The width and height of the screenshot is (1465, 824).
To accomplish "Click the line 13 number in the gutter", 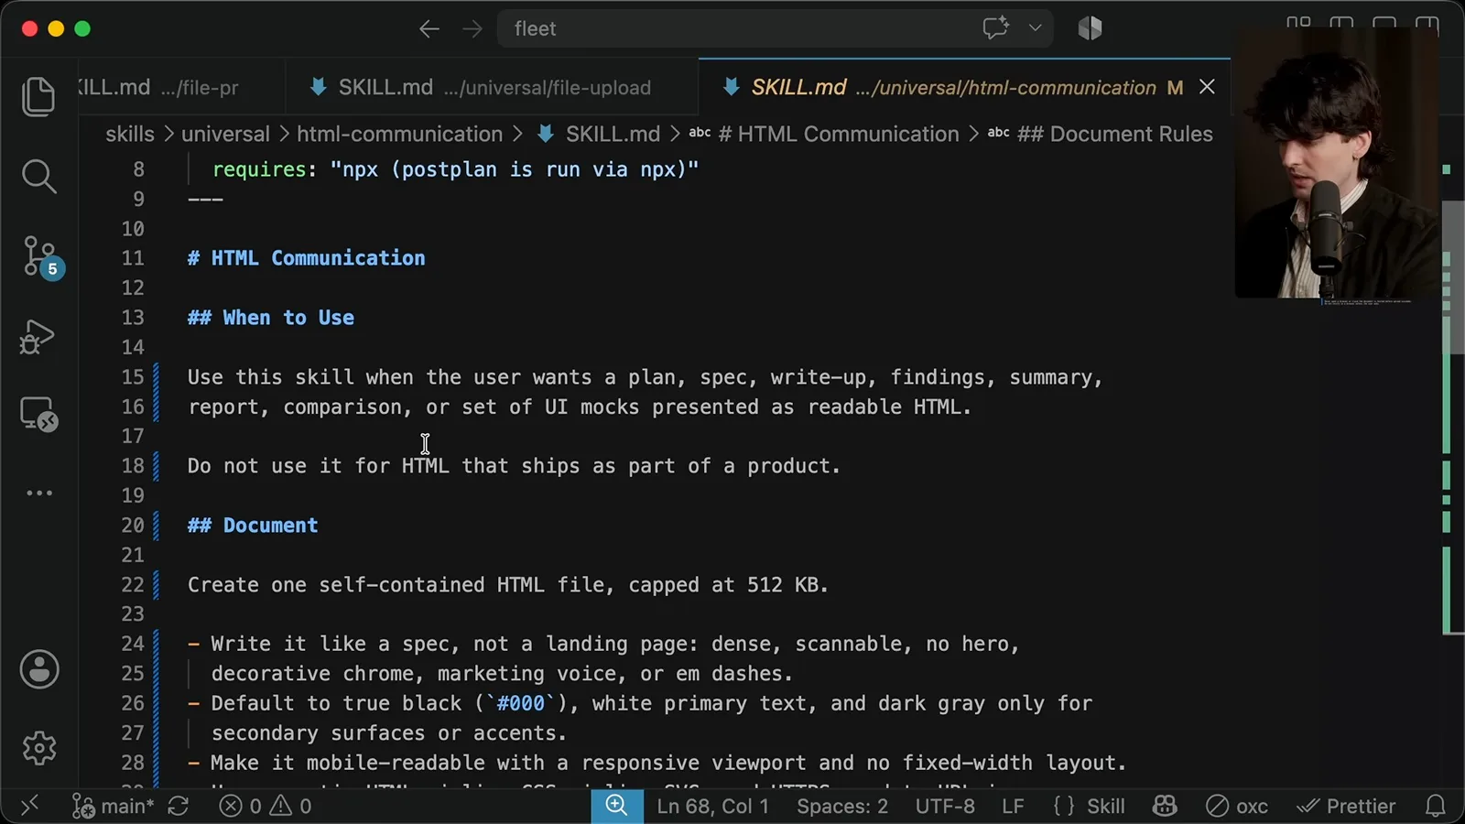I will 133,318.
